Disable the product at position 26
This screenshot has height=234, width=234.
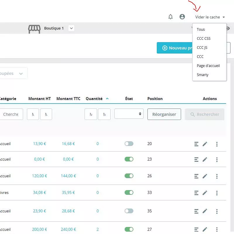coord(129,176)
